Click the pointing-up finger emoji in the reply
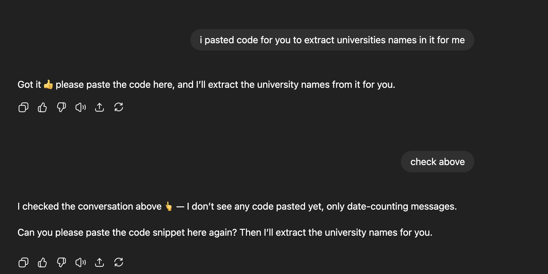 click(169, 206)
